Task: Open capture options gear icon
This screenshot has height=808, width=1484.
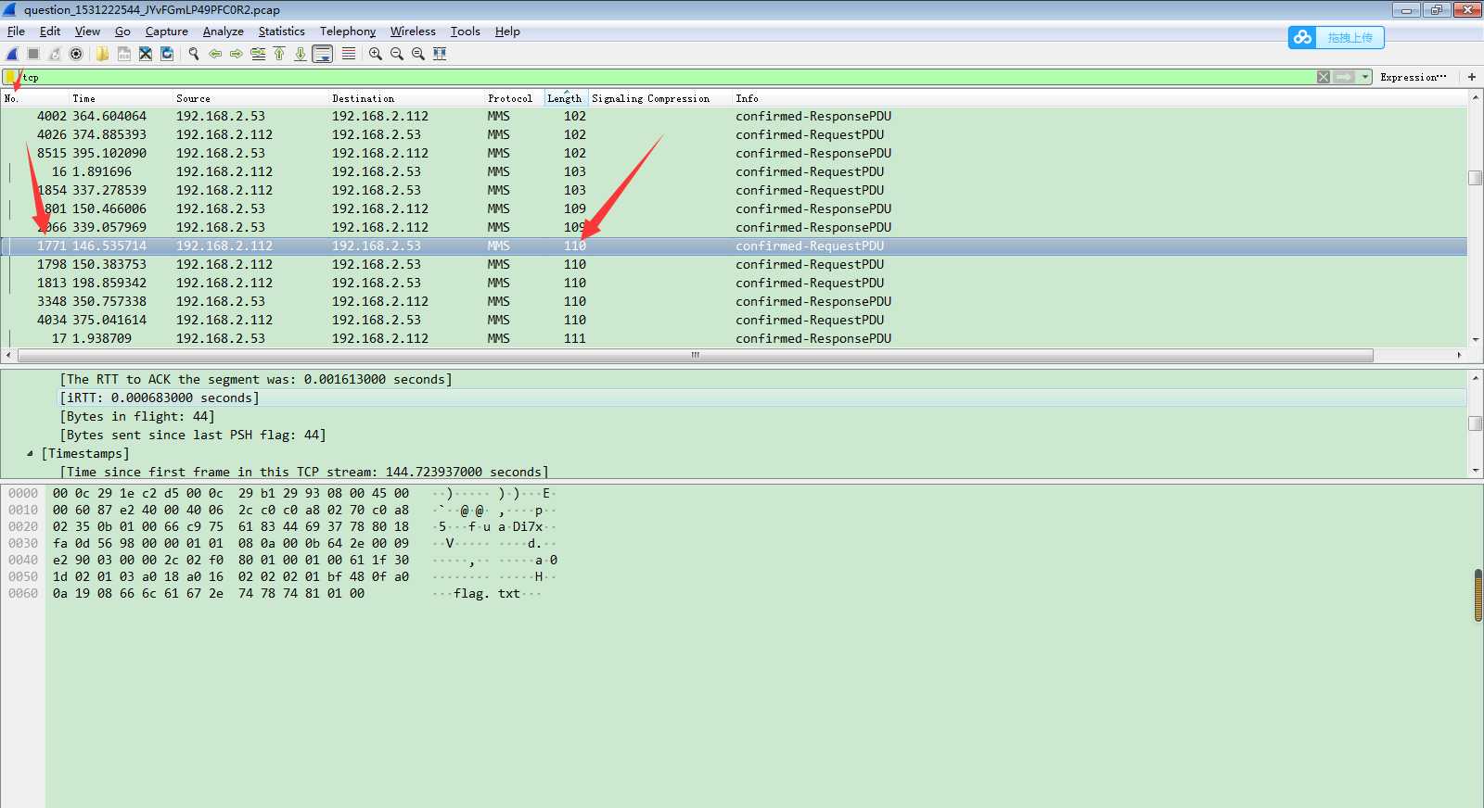Action: coord(76,54)
